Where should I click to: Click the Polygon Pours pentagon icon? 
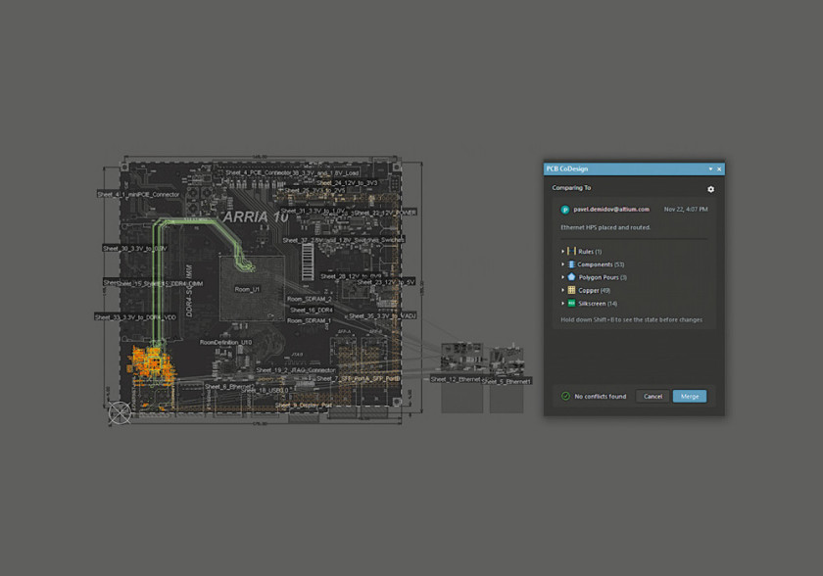(571, 277)
